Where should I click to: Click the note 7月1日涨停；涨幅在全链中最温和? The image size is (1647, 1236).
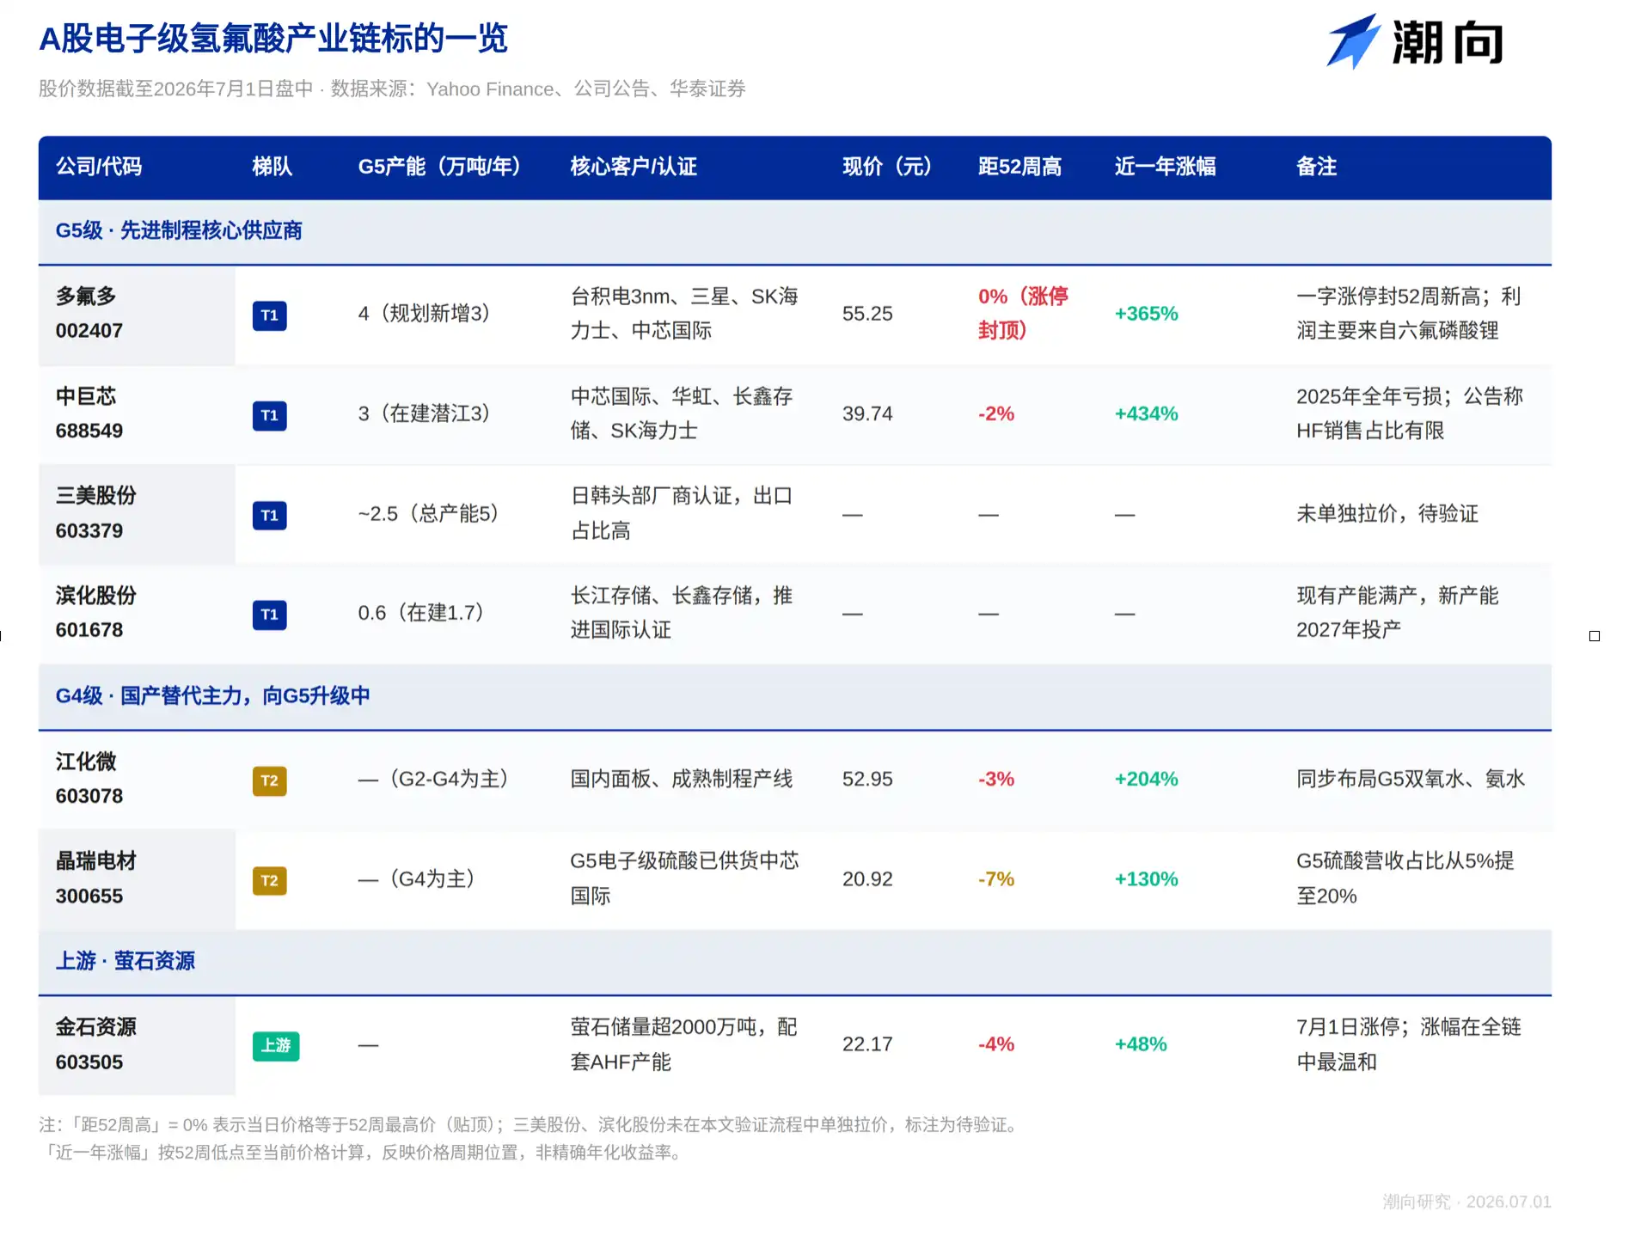[x=1409, y=1044]
